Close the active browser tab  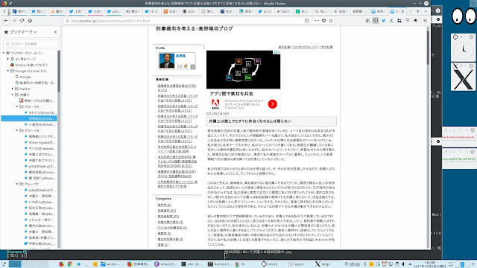click(x=402, y=11)
